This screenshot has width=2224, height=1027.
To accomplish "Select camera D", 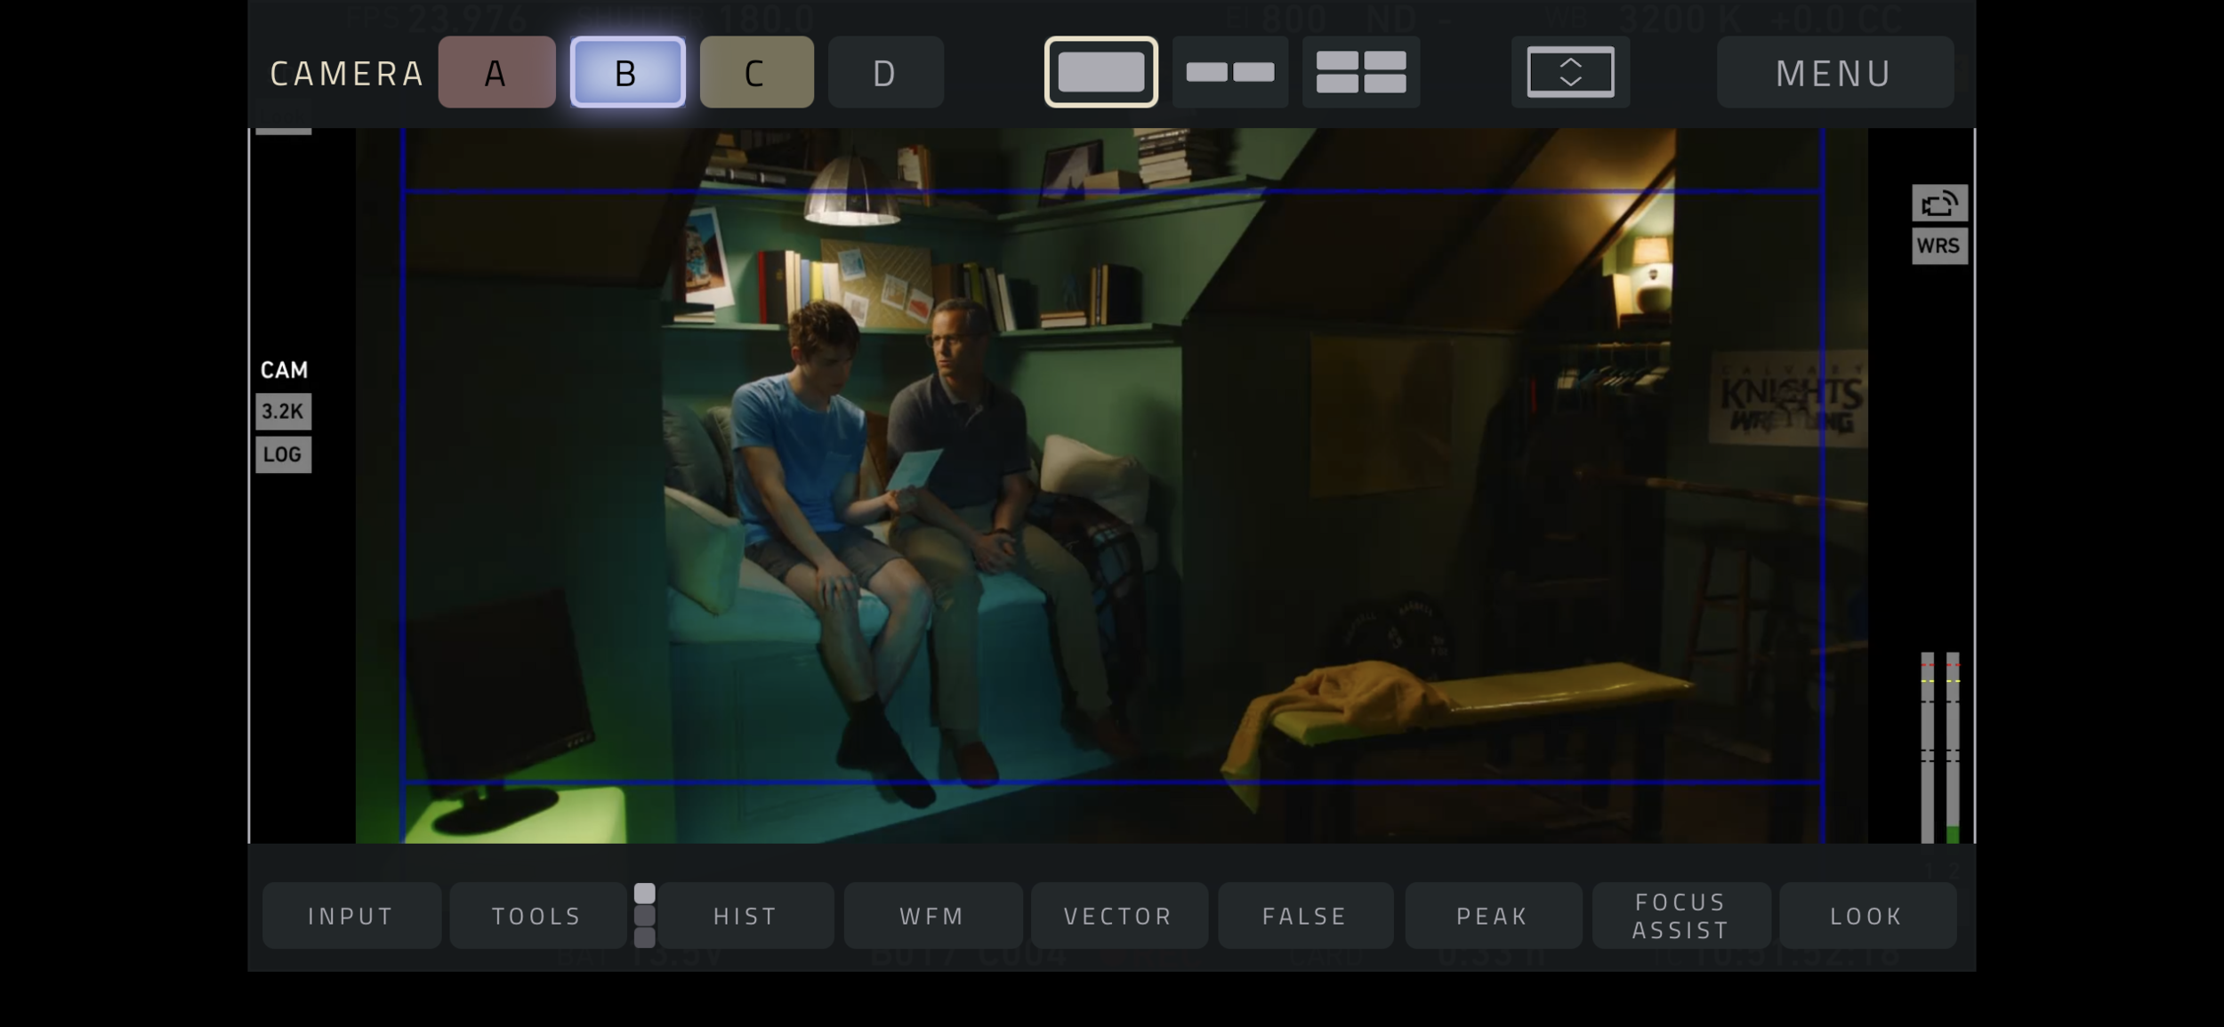I will (x=885, y=72).
